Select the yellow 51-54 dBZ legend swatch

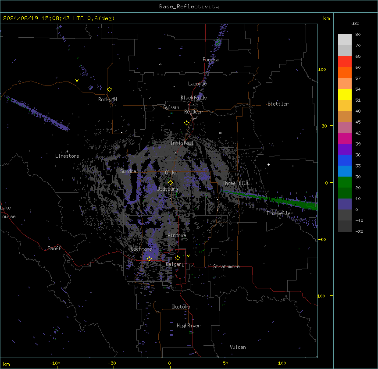[x=345, y=95]
